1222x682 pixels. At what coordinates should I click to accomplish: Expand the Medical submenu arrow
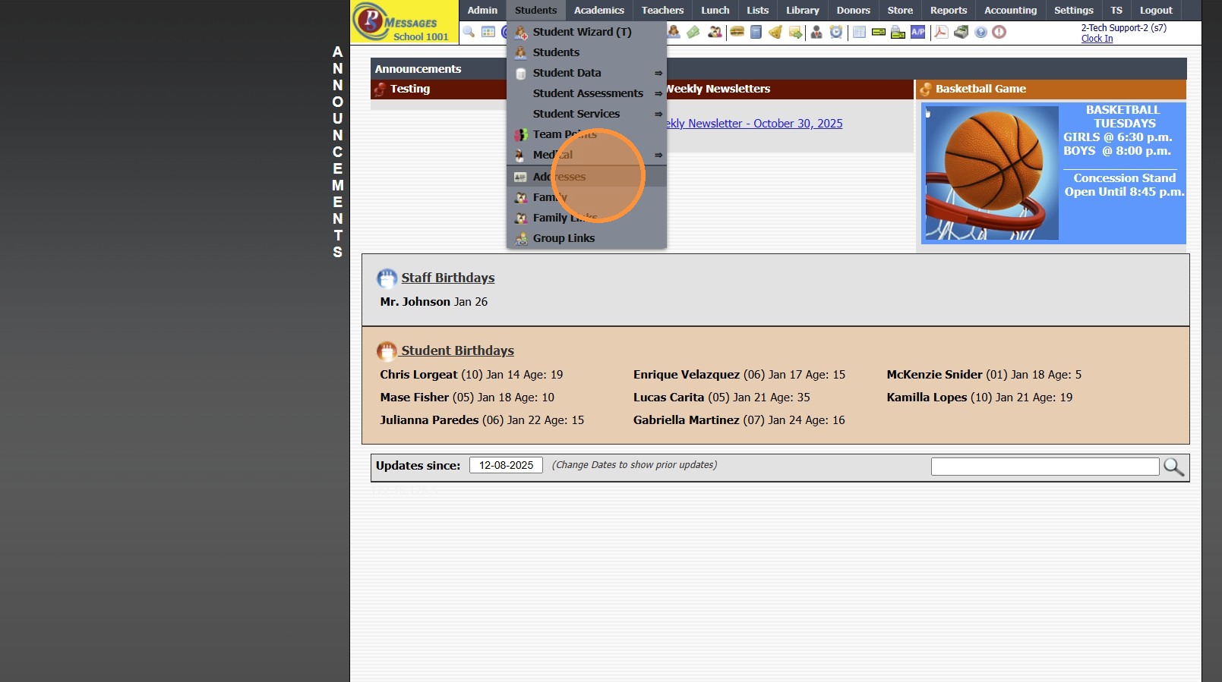[x=658, y=155]
